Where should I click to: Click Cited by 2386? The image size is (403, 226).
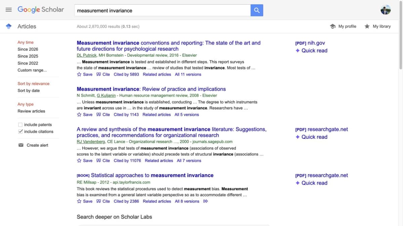pos(126,201)
